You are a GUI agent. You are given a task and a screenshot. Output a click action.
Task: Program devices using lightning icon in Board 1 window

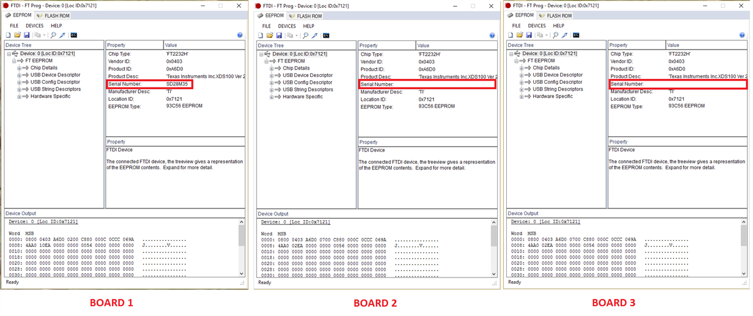point(62,35)
